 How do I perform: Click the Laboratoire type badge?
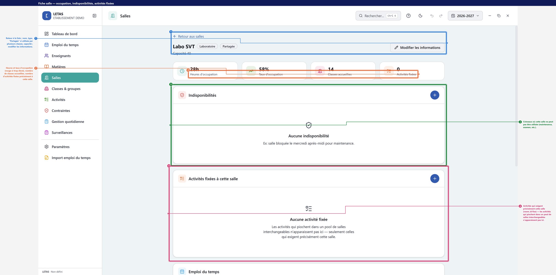[x=207, y=46]
